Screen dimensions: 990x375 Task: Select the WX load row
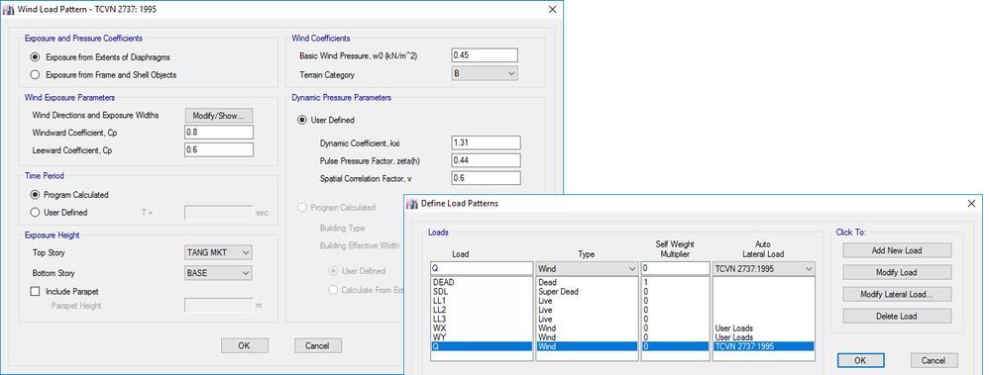coord(482,328)
